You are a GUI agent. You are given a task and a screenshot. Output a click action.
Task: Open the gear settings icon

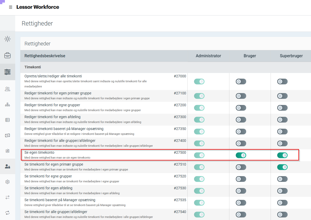7,182
